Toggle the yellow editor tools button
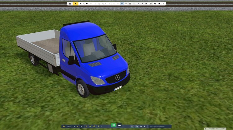 75,3
